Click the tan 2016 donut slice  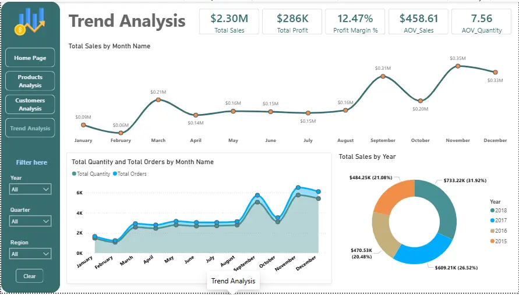[383, 233]
